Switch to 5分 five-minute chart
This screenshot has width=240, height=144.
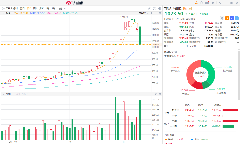tap(53, 8)
